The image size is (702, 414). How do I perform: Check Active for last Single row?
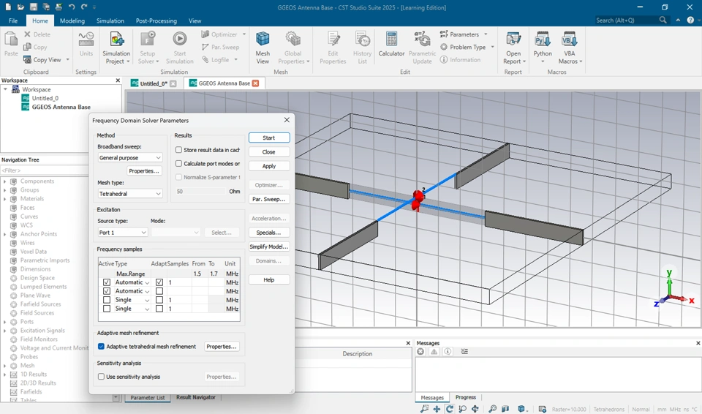pyautogui.click(x=107, y=309)
